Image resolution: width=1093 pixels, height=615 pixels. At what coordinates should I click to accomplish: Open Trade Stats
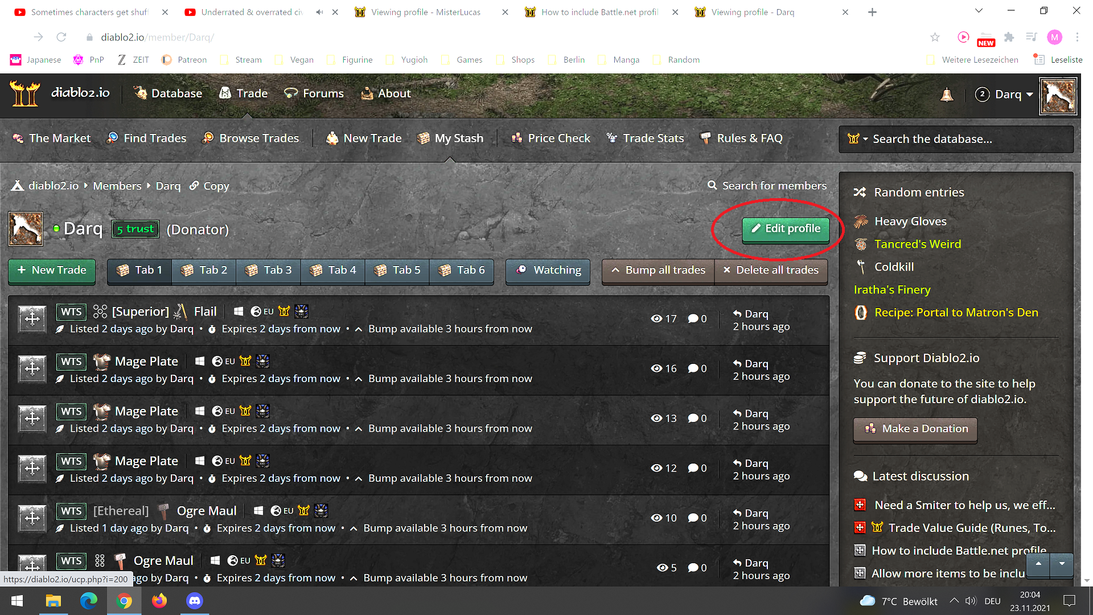(x=645, y=138)
